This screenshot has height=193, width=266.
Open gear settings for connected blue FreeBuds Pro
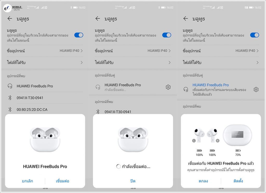pos(256,89)
